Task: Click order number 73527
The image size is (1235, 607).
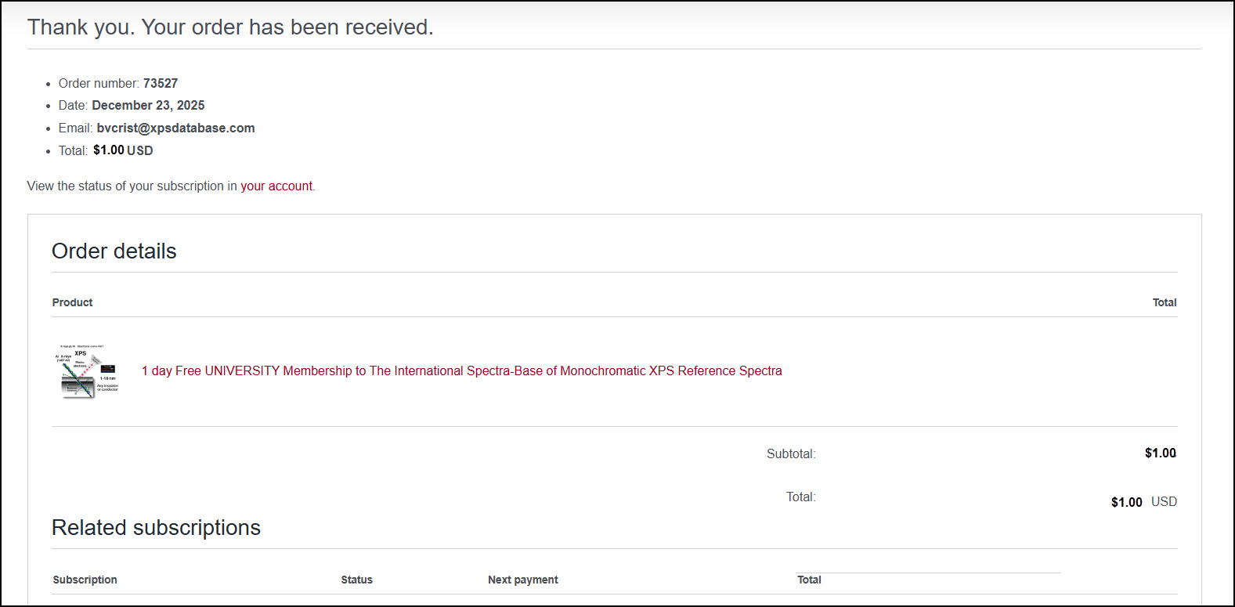Action: (160, 84)
